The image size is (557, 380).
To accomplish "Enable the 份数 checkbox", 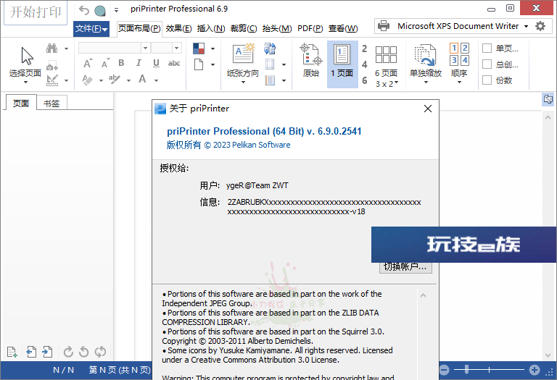I will pyautogui.click(x=487, y=80).
